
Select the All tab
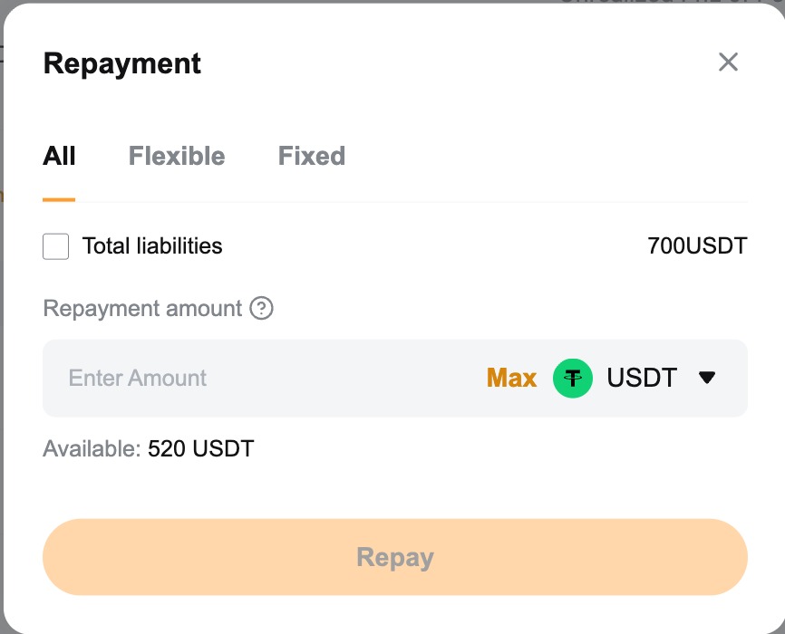pyautogui.click(x=59, y=156)
